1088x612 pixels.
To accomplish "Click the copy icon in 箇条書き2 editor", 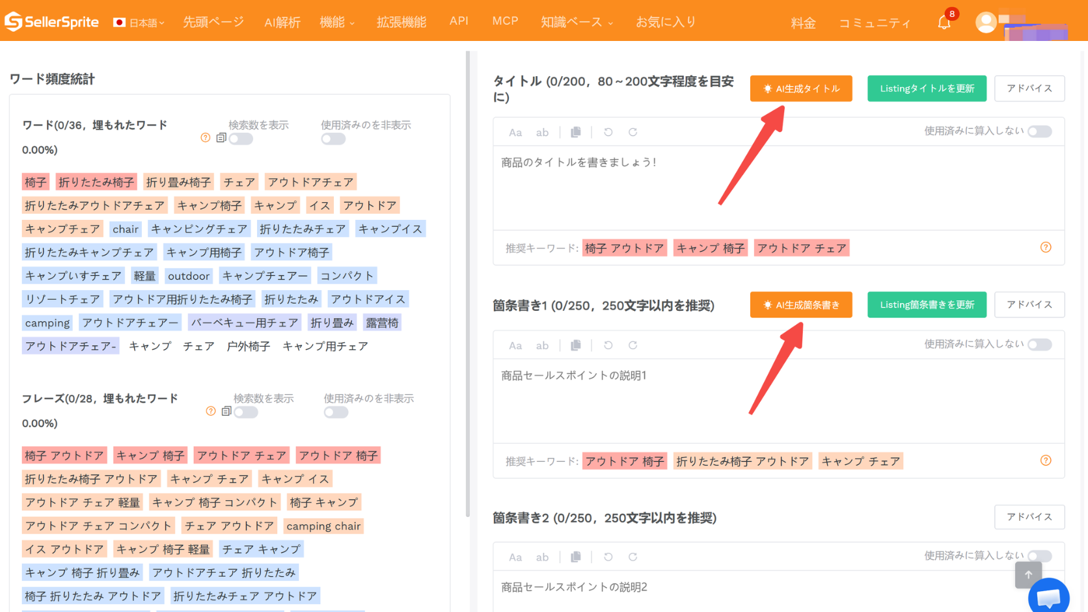I will click(x=576, y=557).
